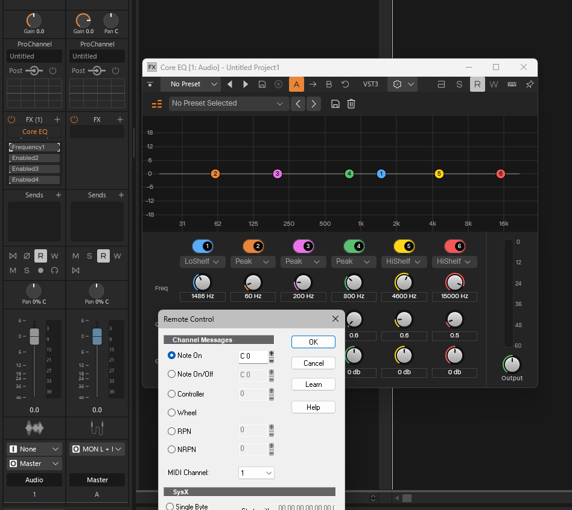
Task: Toggle Audio track ProChannel power button
Action: click(53, 71)
